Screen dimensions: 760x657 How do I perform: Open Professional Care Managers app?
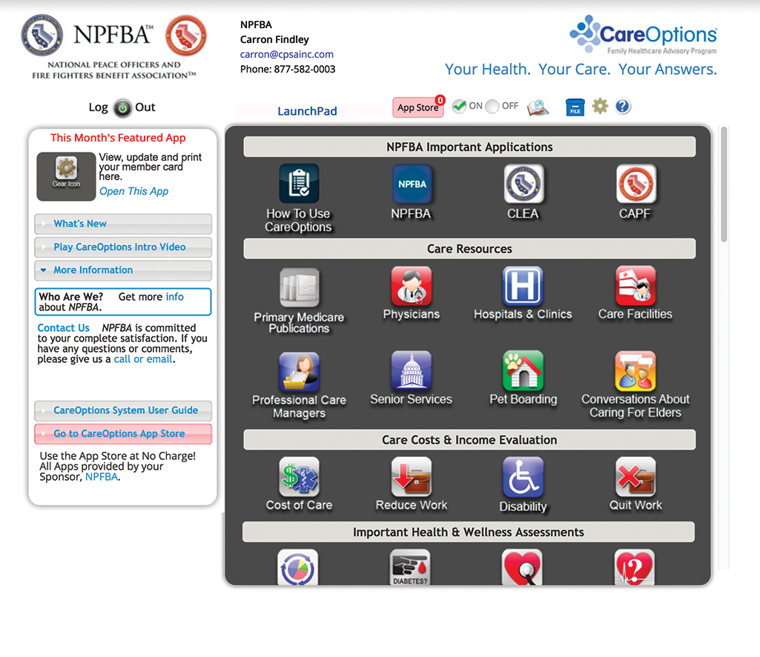coord(299,371)
